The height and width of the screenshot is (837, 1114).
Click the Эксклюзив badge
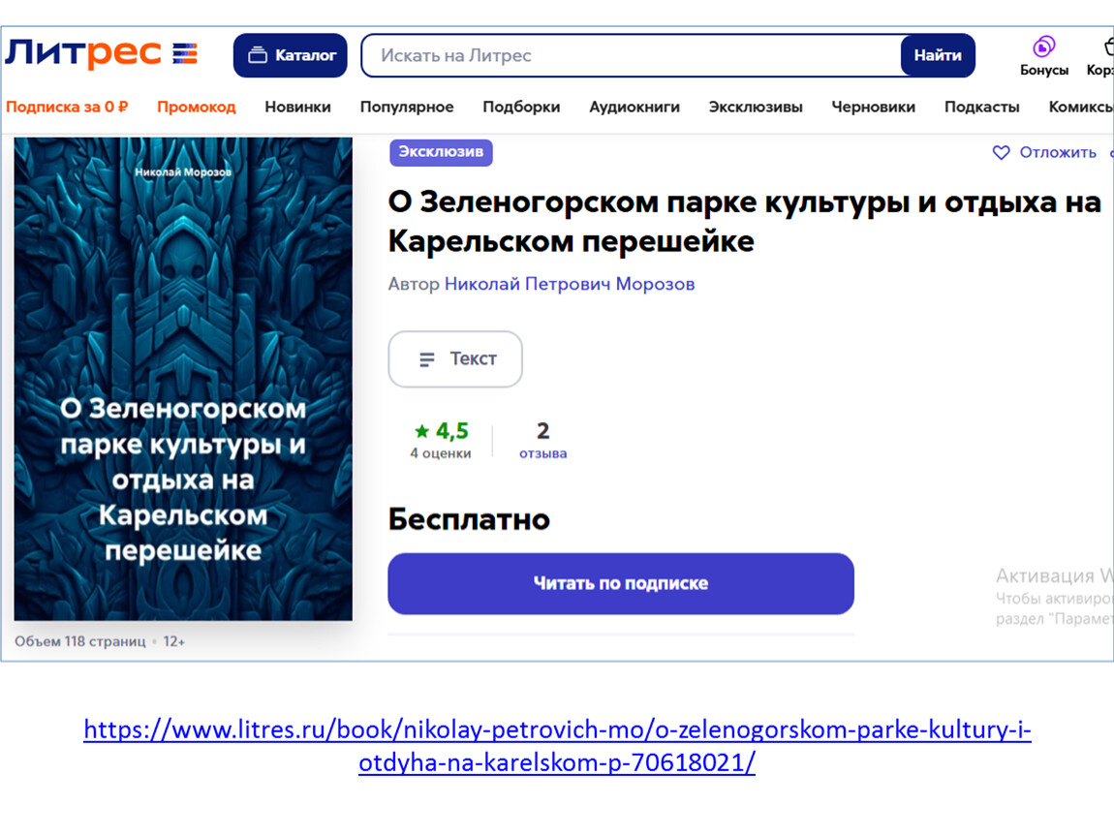tap(441, 152)
